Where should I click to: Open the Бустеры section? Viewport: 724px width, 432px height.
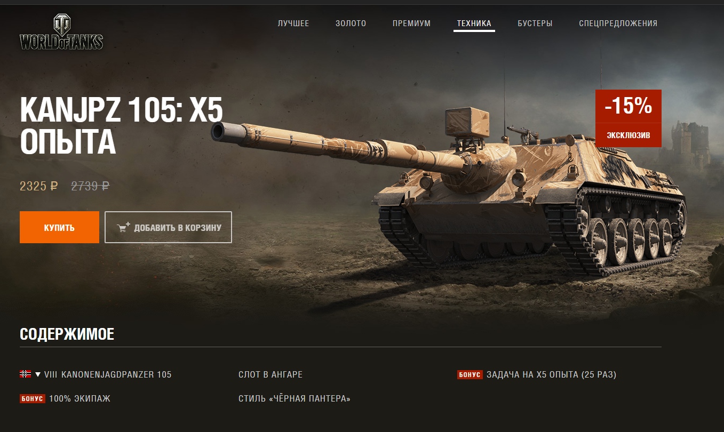535,23
